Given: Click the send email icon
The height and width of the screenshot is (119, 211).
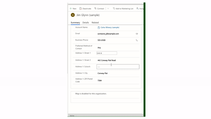Looking at the screenshot, I should click(137, 34).
